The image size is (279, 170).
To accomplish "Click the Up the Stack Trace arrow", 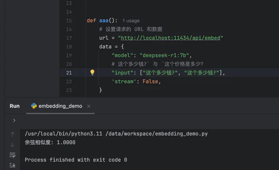I will coord(12,134).
